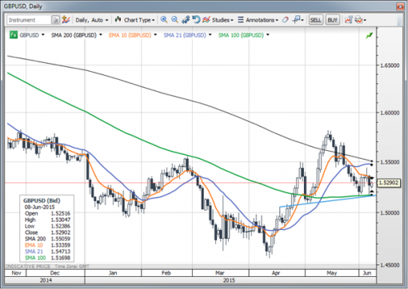Click the undo/reset arrow icon
Screen dimensions: 408x289
196,20
